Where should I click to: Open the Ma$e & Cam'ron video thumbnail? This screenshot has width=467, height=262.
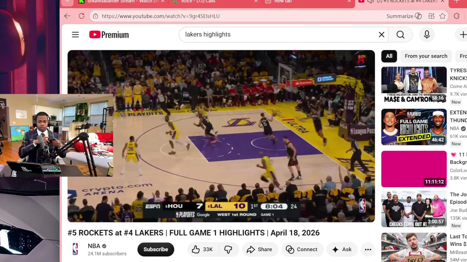tap(414, 85)
